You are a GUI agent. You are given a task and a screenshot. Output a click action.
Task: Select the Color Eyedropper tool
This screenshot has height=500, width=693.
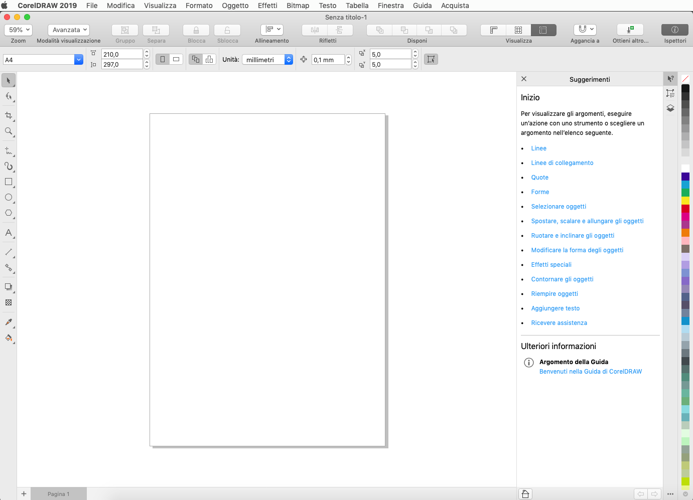9,322
